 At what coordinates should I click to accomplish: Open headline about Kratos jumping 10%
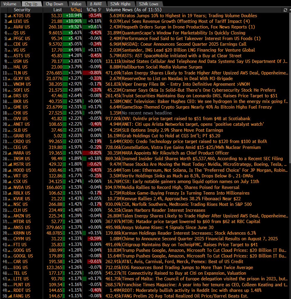(x=189, y=16)
